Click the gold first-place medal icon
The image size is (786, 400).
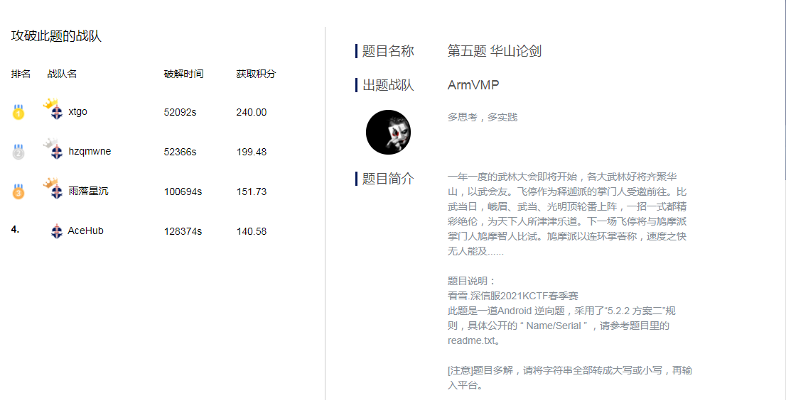pos(18,112)
